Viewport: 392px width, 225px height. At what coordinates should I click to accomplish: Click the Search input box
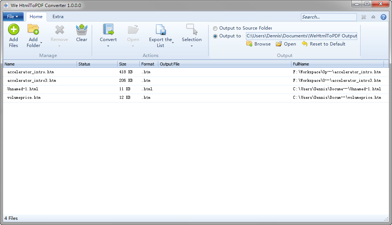coord(329,17)
